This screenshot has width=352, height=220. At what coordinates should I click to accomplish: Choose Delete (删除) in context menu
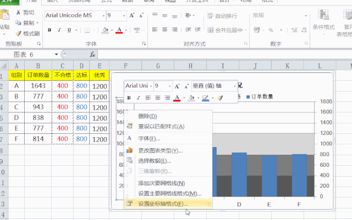click(168, 116)
